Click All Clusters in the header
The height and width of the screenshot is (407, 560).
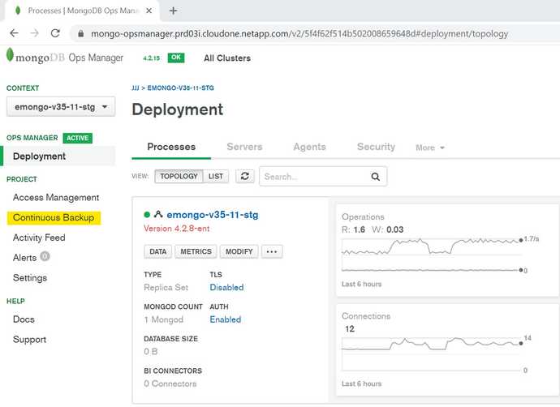click(227, 58)
